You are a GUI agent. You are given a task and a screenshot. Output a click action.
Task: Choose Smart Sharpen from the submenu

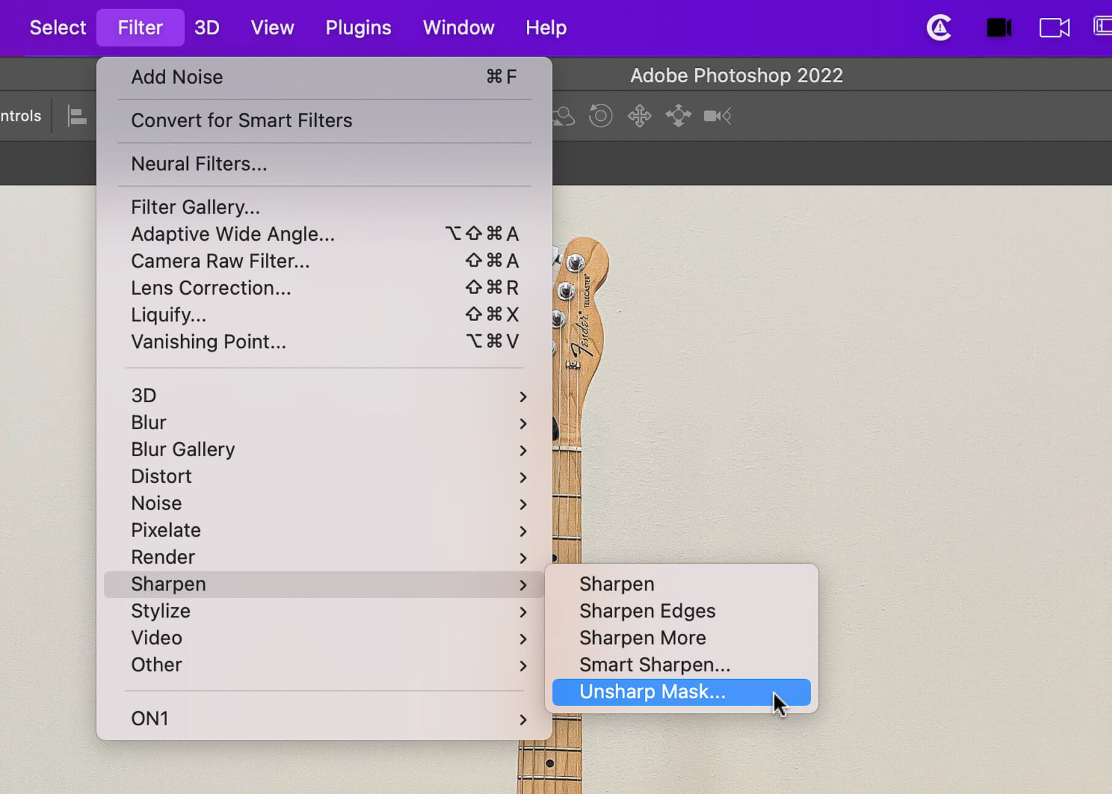pyautogui.click(x=655, y=664)
